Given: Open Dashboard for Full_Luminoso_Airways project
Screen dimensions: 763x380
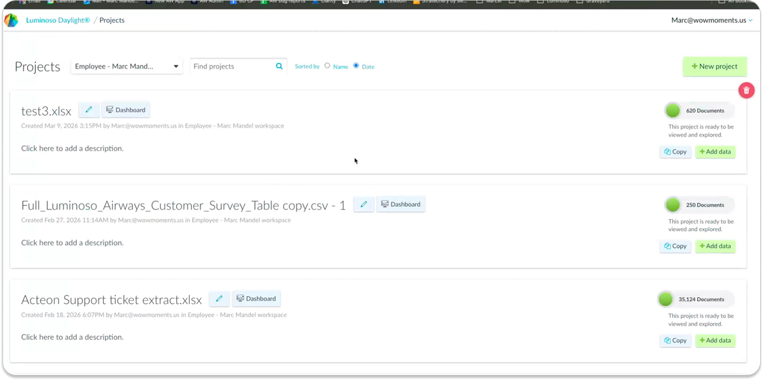Looking at the screenshot, I should [401, 204].
